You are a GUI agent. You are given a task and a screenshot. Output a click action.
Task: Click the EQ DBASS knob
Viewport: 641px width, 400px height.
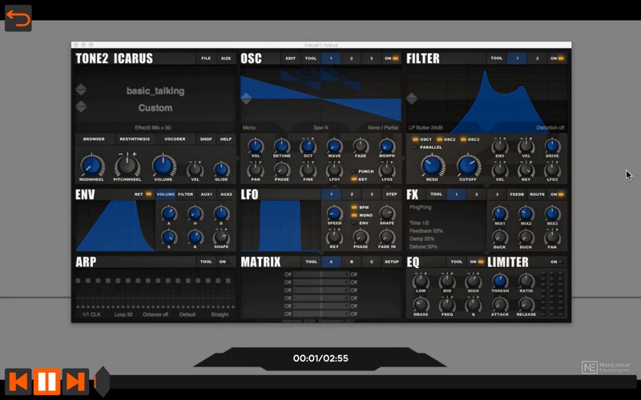coord(421,305)
